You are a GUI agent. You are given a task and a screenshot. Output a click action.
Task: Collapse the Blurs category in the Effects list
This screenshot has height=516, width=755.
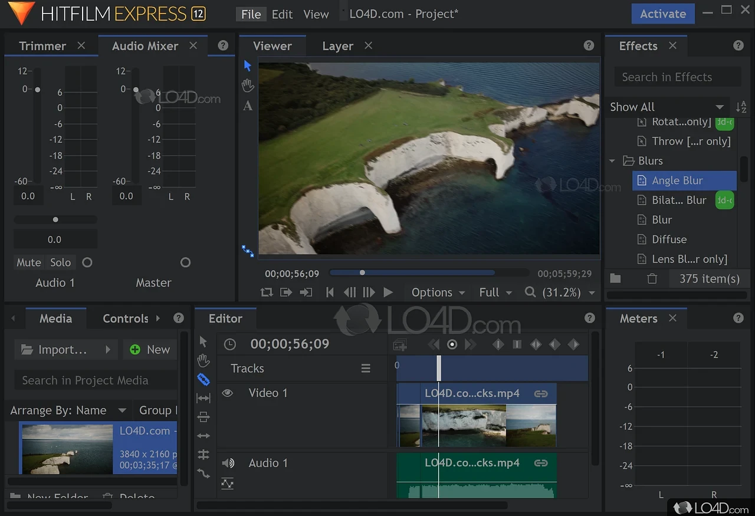click(612, 160)
